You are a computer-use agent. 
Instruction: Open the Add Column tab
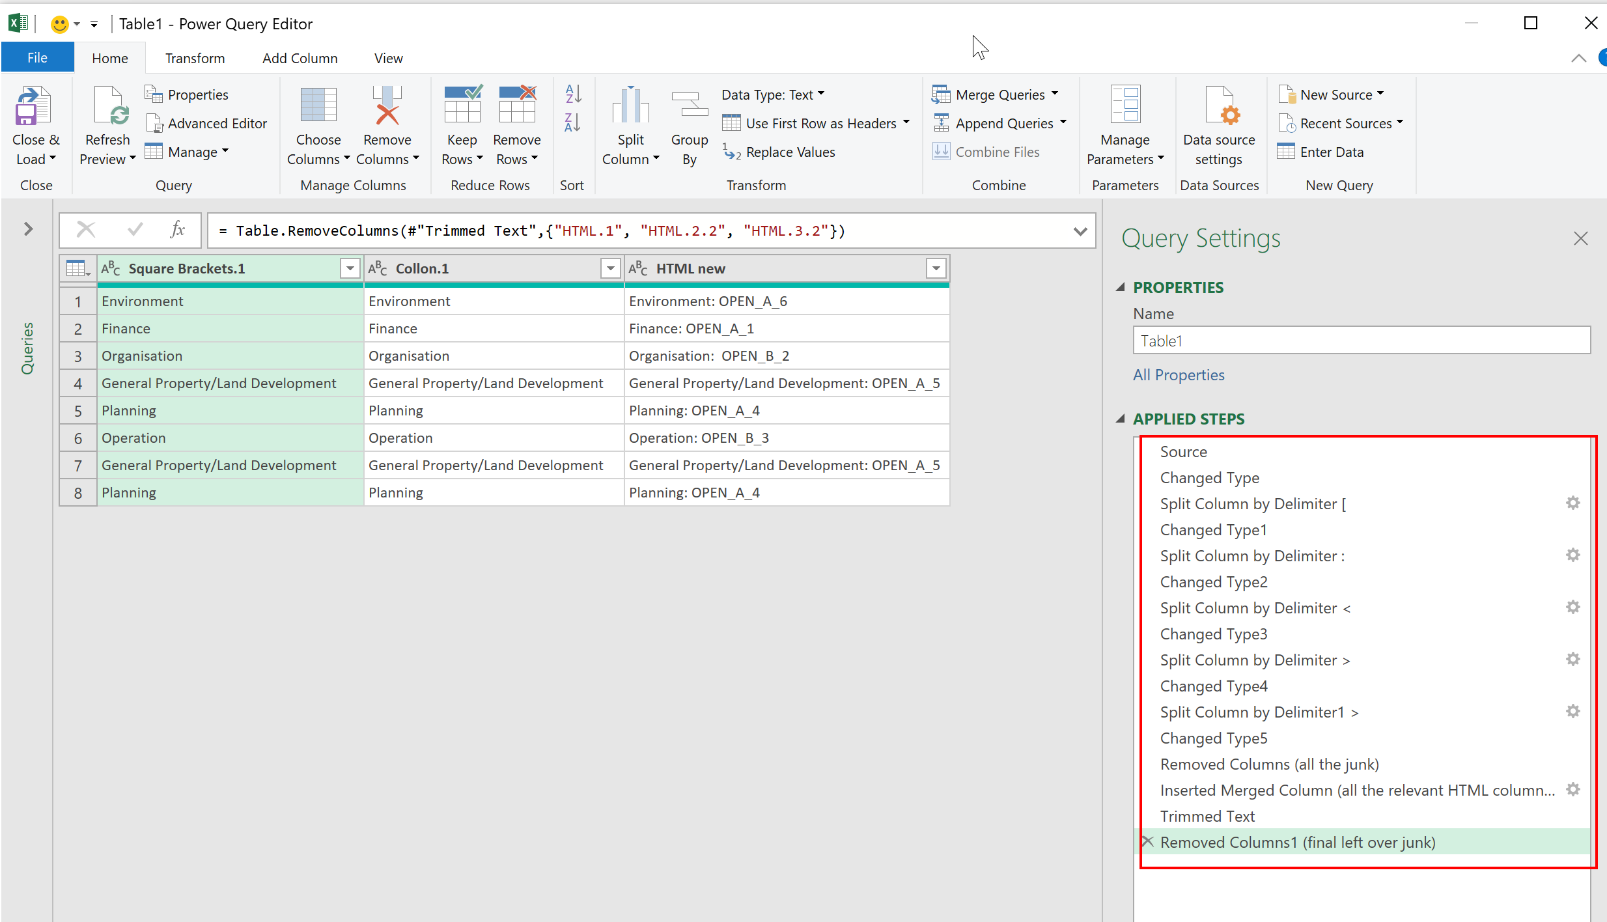coord(300,58)
